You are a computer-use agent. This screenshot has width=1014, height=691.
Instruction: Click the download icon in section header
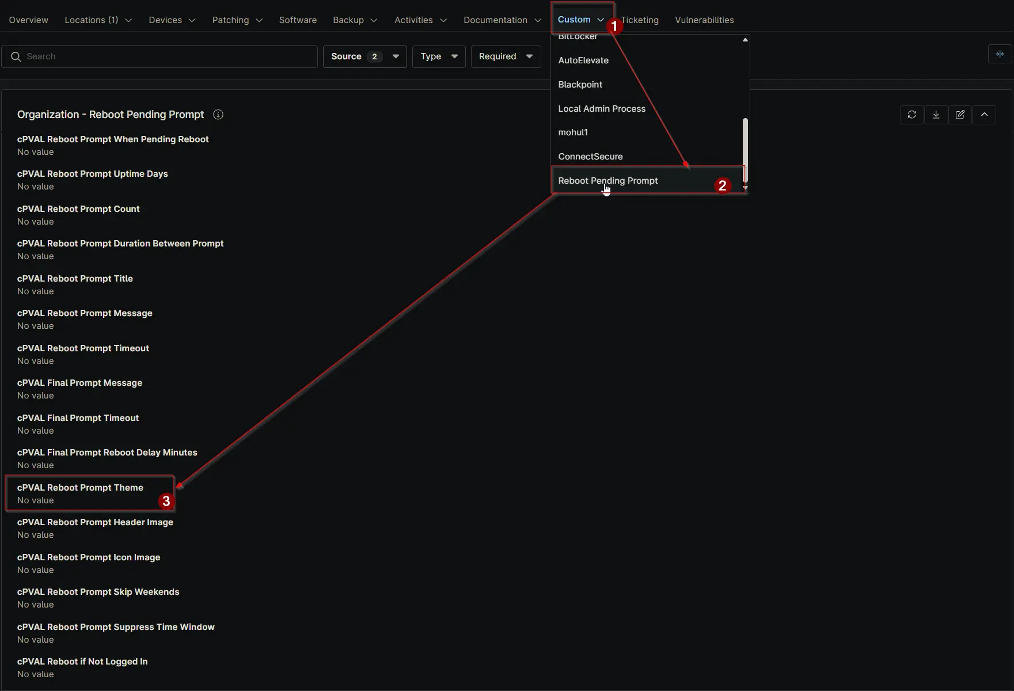pyautogui.click(x=936, y=115)
